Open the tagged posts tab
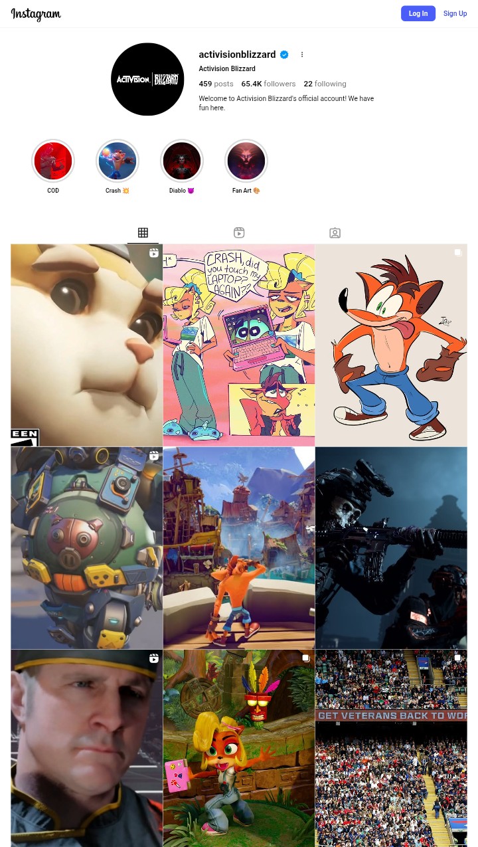Image resolution: width=478 pixels, height=847 pixels. pyautogui.click(x=335, y=233)
